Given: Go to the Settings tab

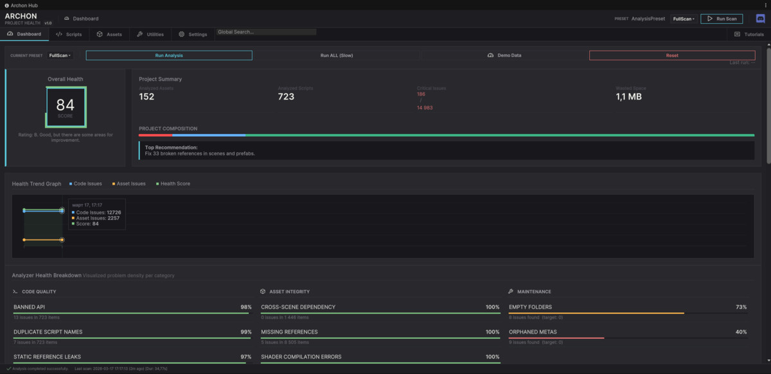Looking at the screenshot, I should (193, 34).
